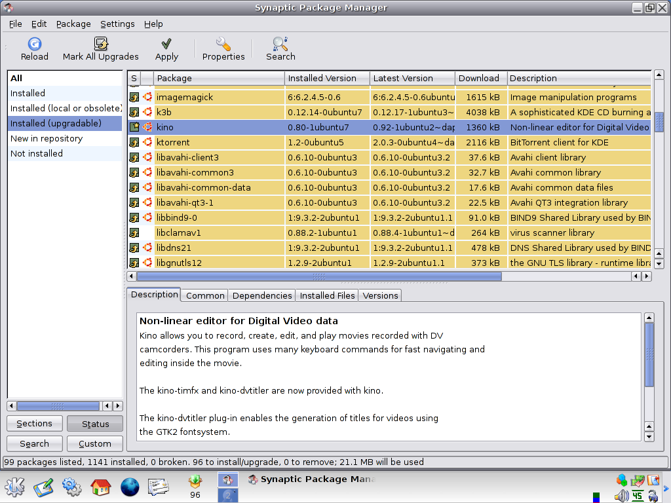Click package list horizontal scrollbar thumb

tap(319, 276)
